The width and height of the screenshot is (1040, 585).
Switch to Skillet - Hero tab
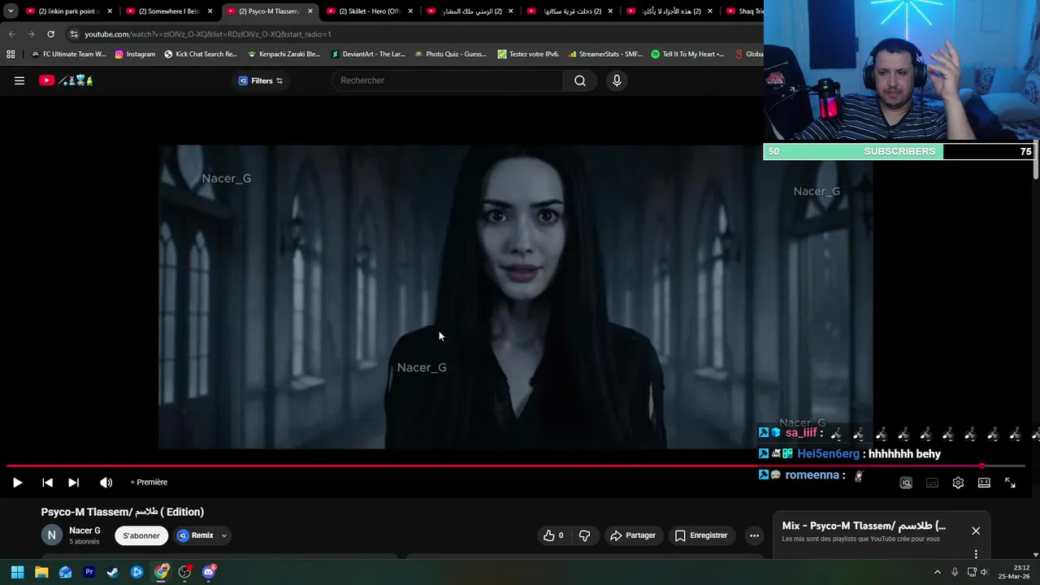point(369,11)
